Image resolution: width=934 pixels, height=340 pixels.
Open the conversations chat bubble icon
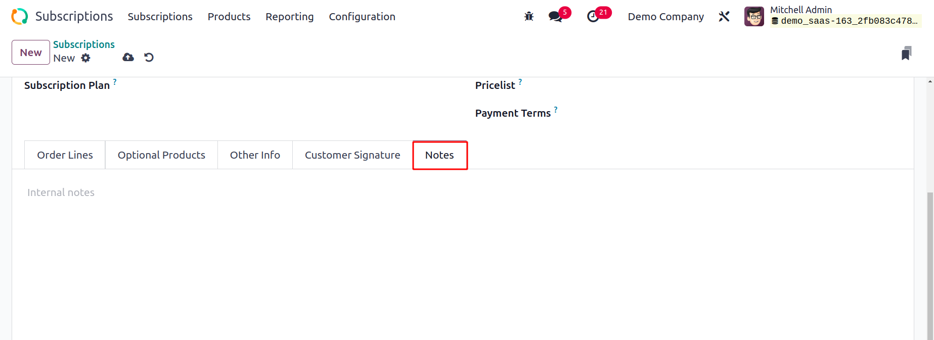point(555,17)
